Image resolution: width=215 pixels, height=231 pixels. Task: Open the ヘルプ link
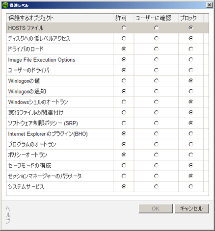[8, 215]
